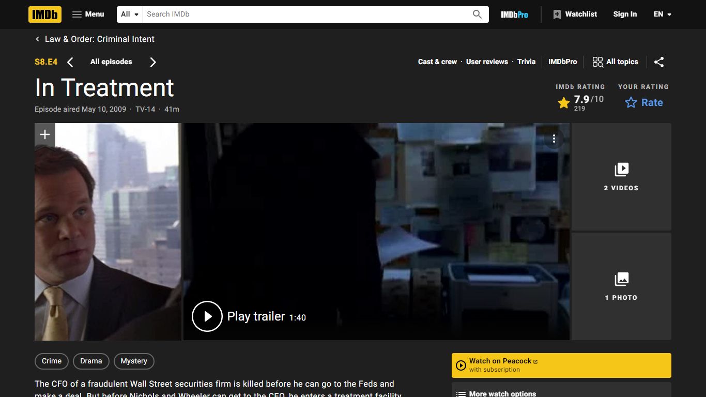
Task: Add to watchlist via poster plus icon
Action: tap(45, 134)
